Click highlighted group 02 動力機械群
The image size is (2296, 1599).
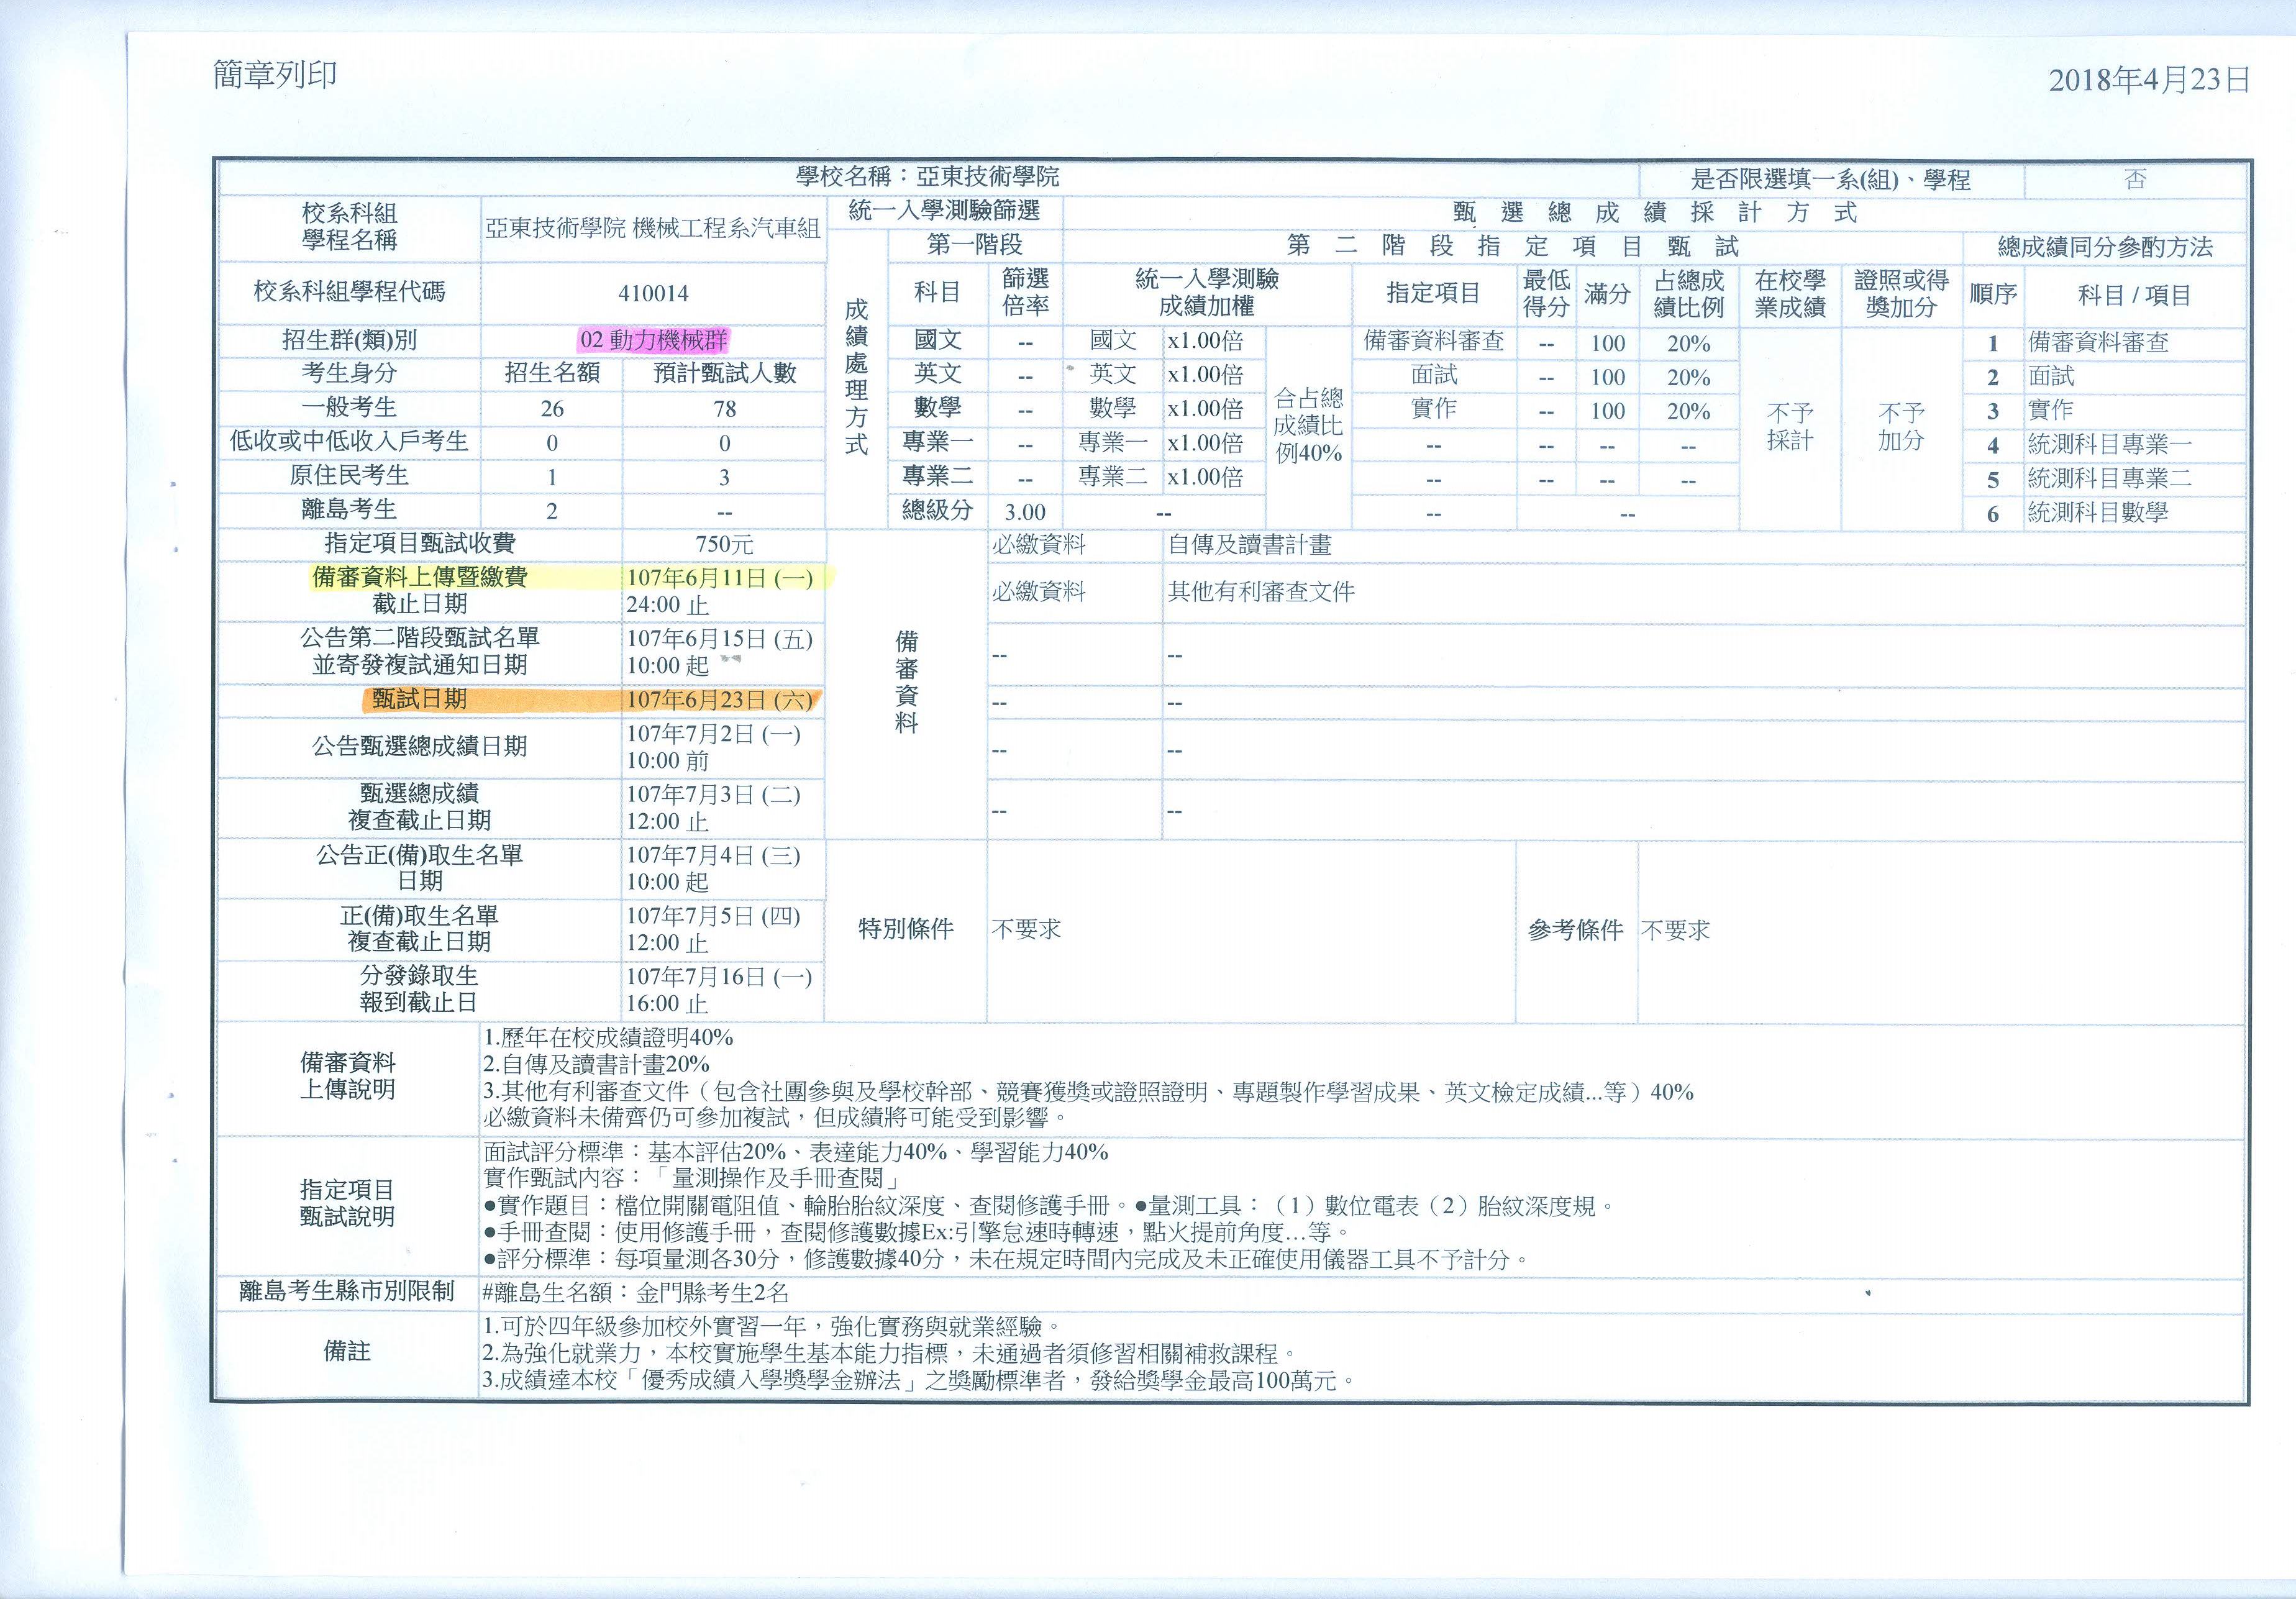tap(654, 340)
